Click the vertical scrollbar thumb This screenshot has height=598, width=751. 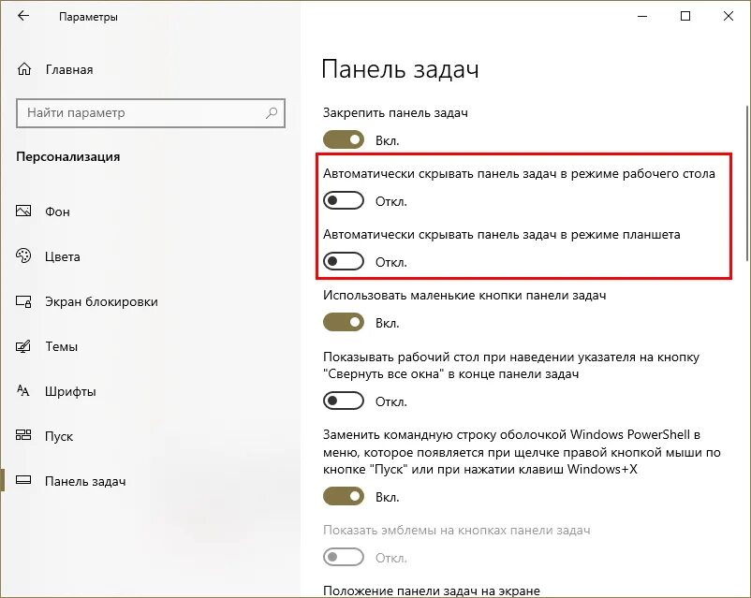click(747, 182)
